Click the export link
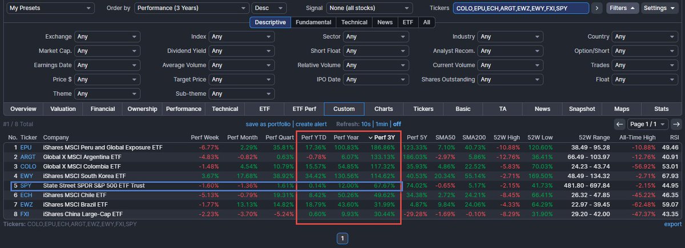Image resolution: width=685 pixels, height=248 pixels. point(673,224)
